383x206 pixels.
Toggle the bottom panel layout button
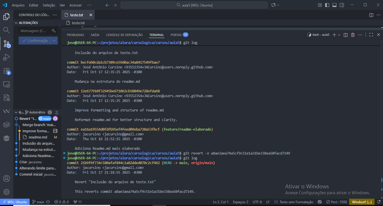pyautogui.click(x=334, y=5)
